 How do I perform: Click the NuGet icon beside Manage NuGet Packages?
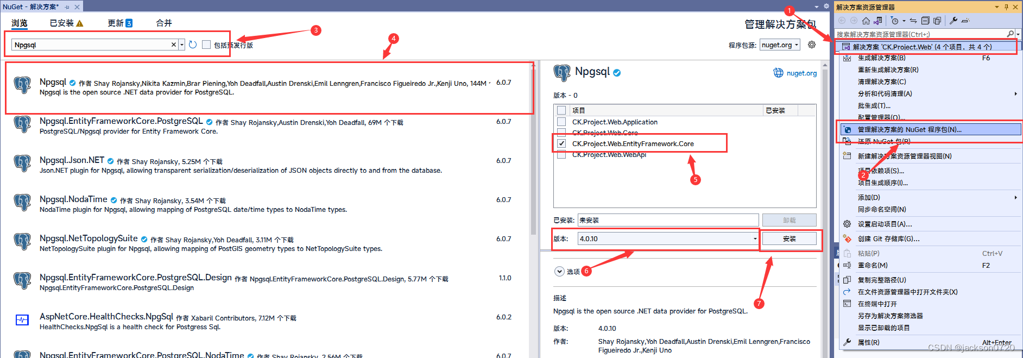(847, 129)
